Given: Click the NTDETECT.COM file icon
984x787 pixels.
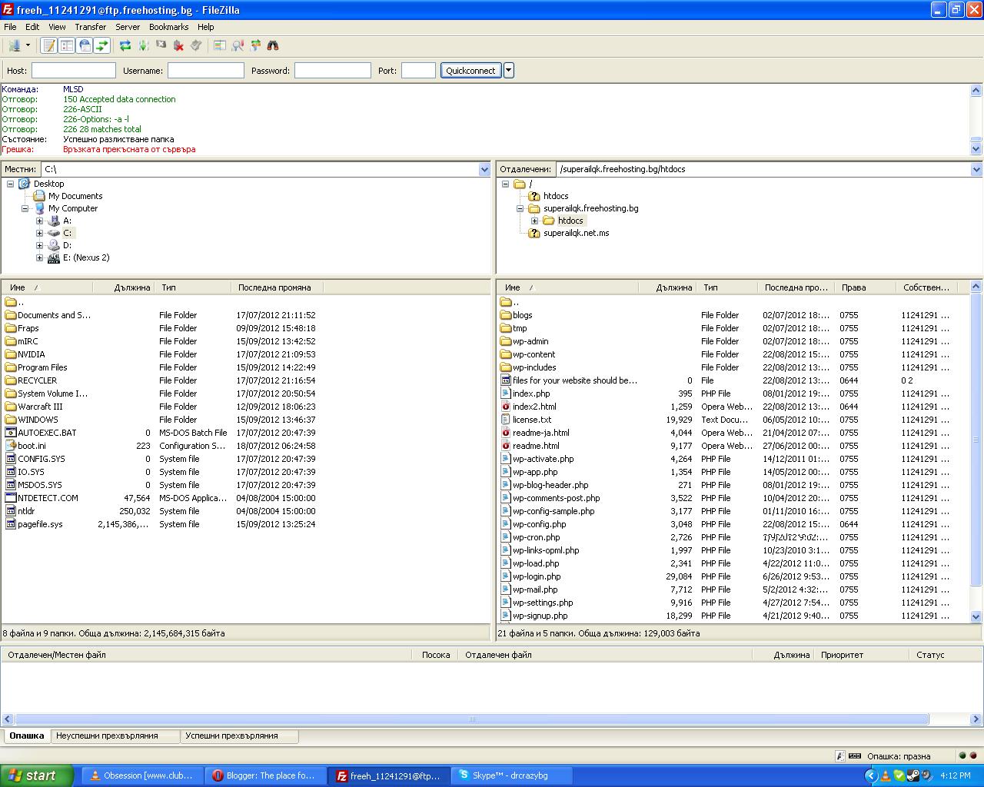Looking at the screenshot, I should point(11,498).
